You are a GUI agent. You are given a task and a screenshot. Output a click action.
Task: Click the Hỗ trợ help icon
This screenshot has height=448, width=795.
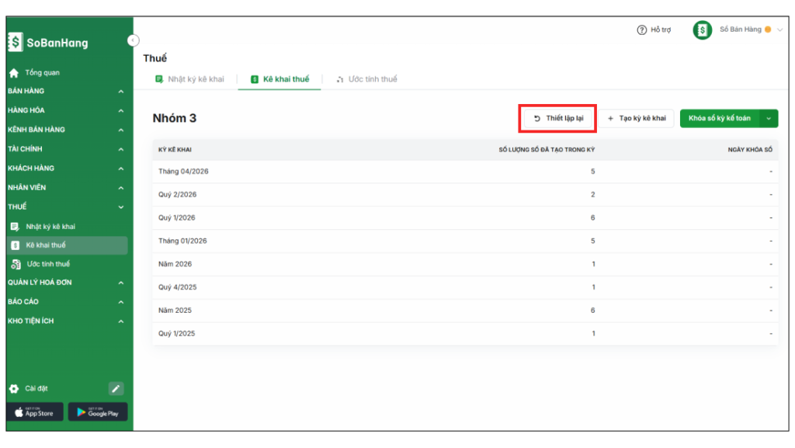point(641,30)
